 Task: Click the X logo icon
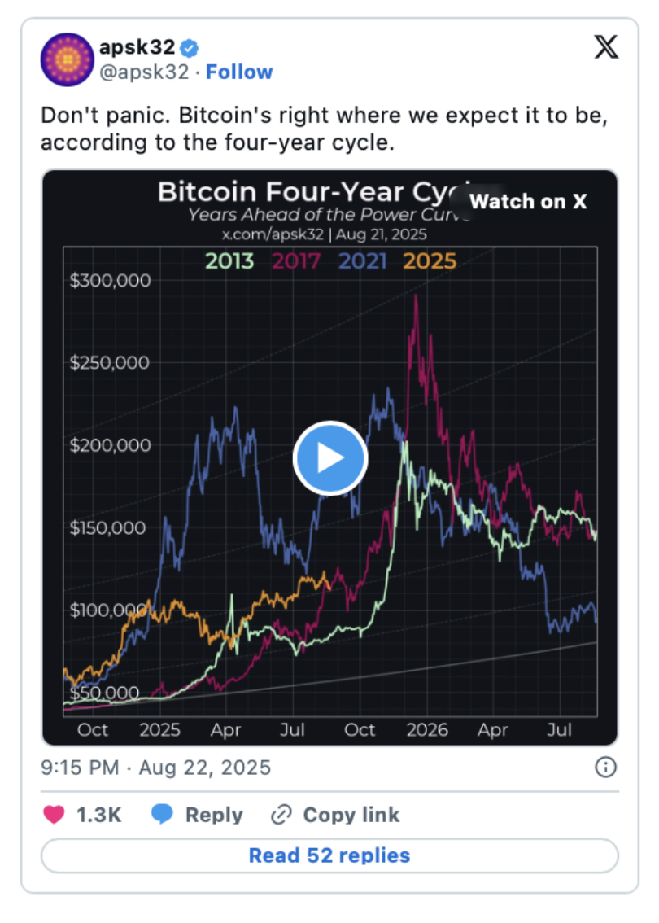606,47
